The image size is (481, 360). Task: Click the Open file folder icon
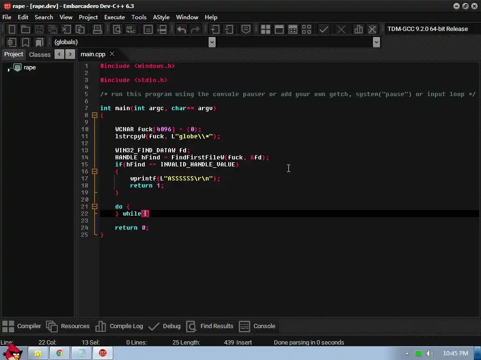[x=25, y=29]
